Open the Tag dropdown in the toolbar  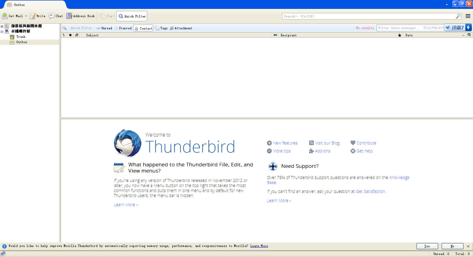107,16
